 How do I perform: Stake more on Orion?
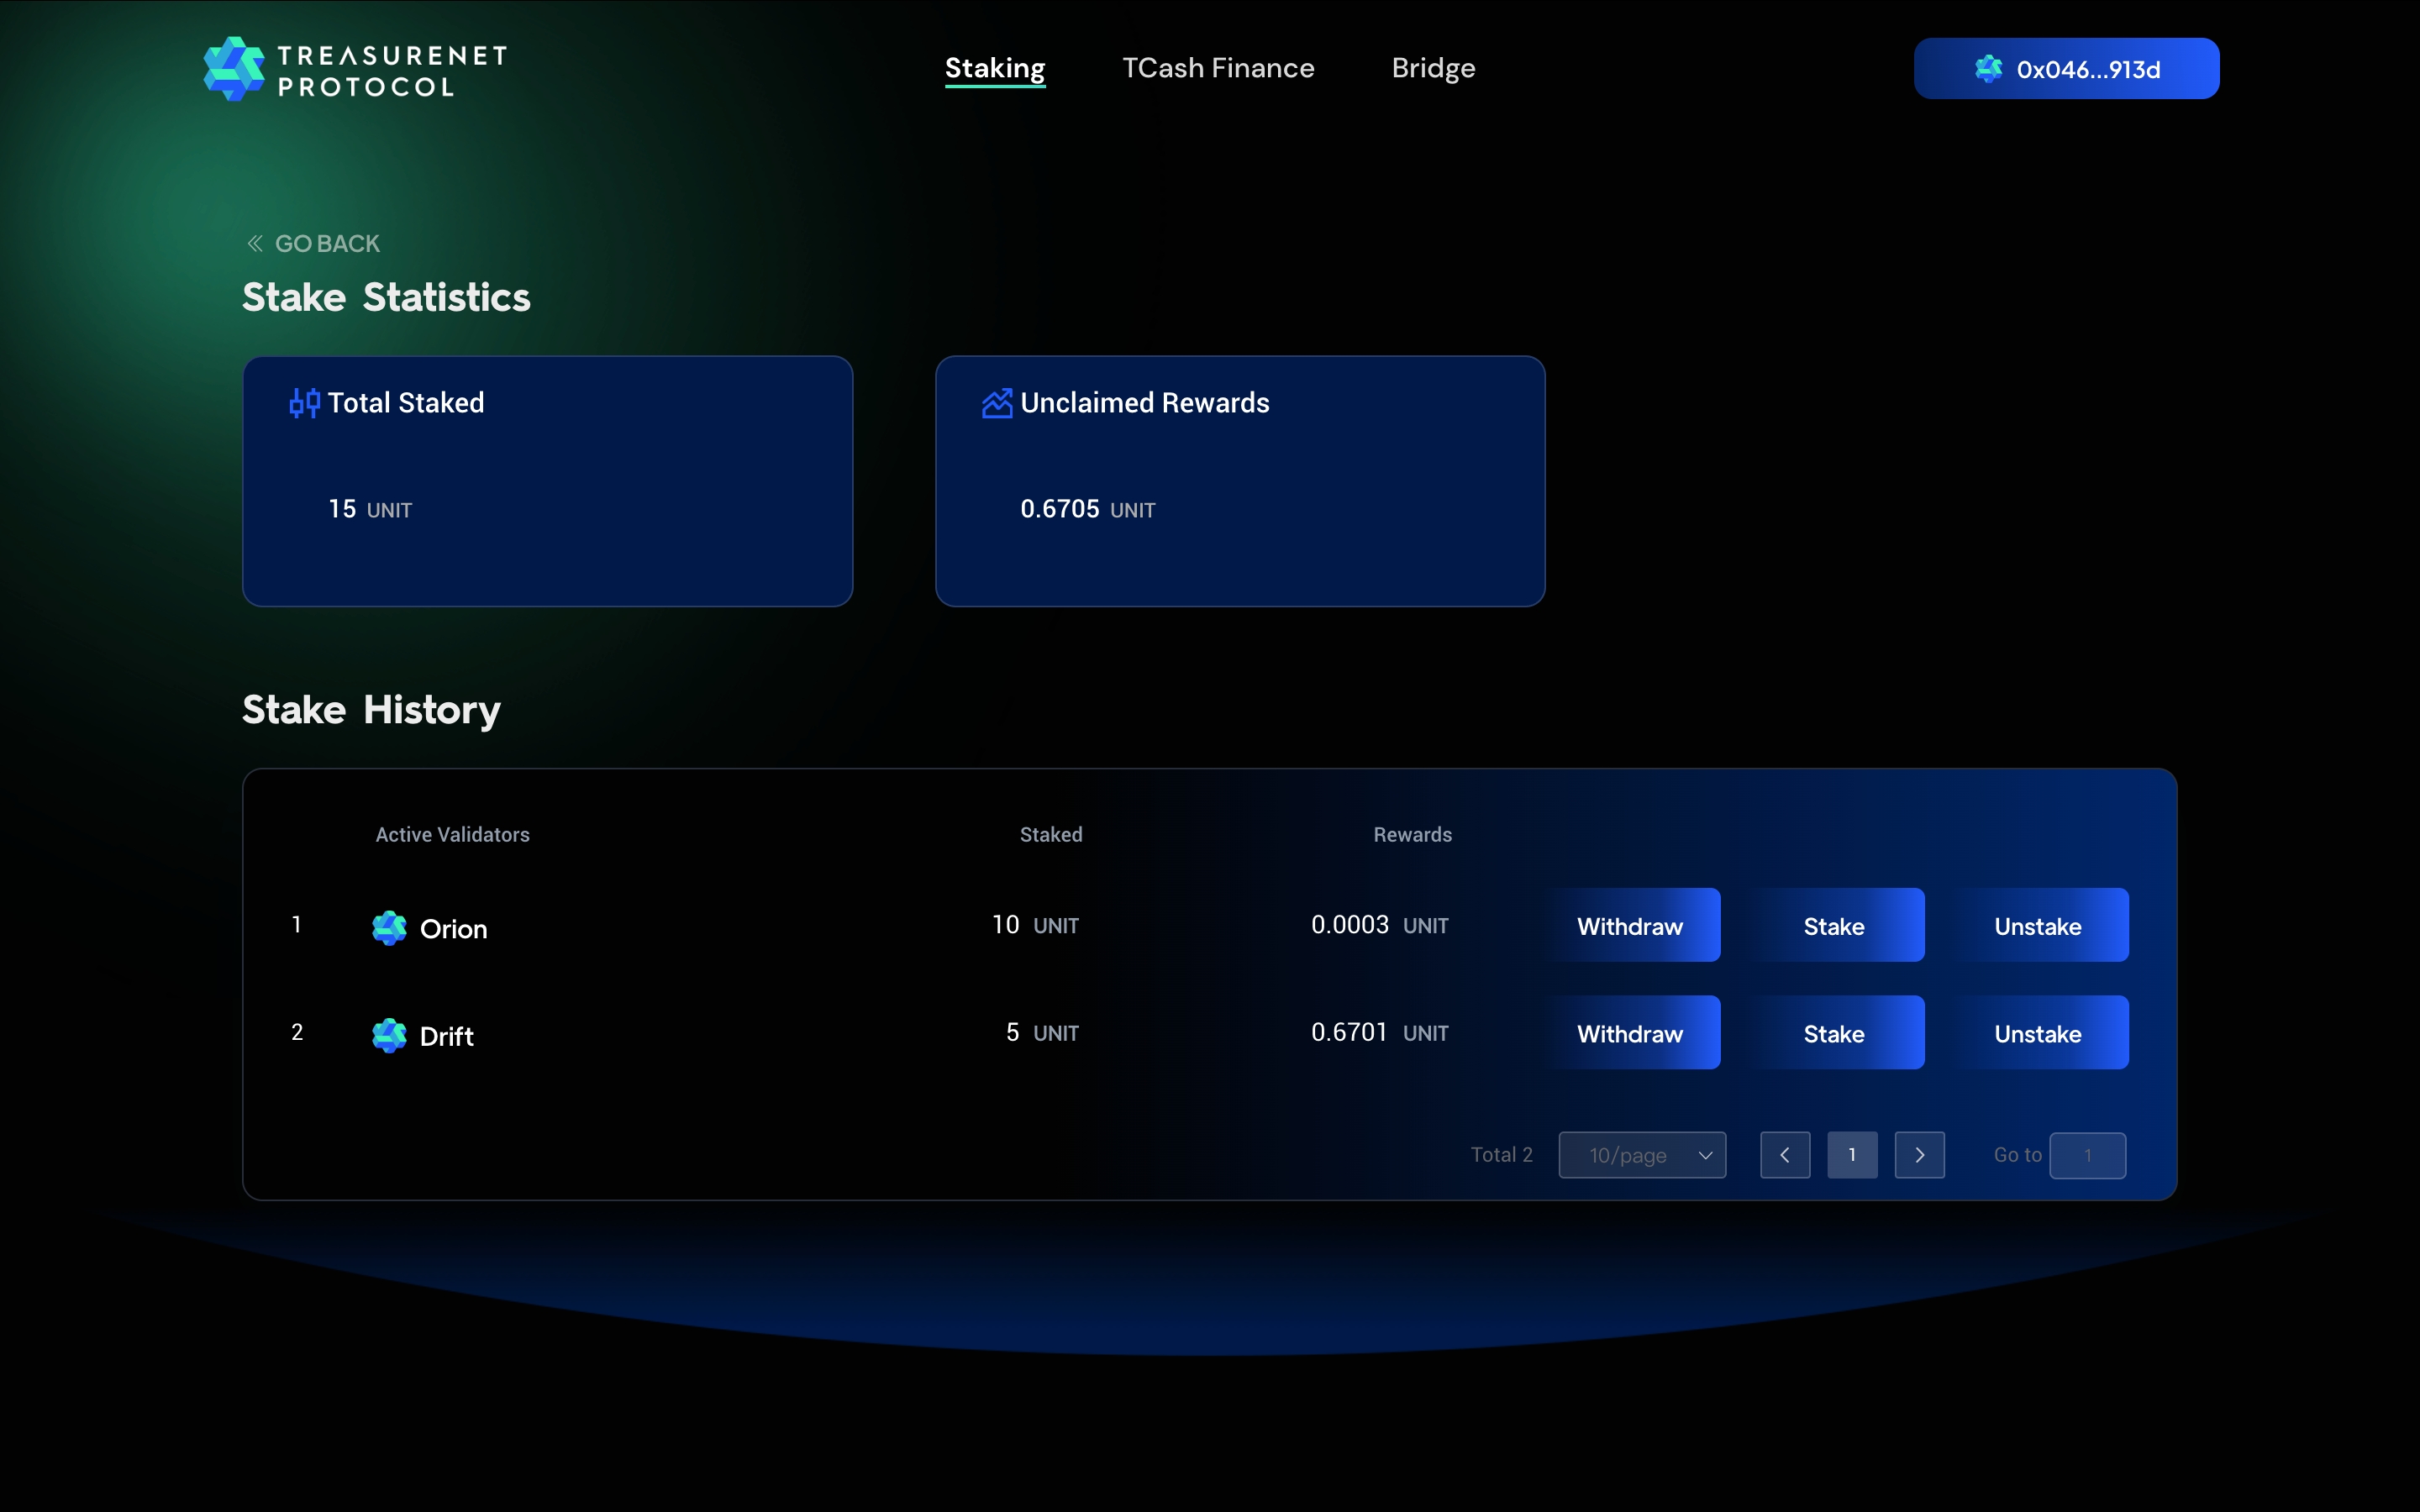click(x=1834, y=925)
